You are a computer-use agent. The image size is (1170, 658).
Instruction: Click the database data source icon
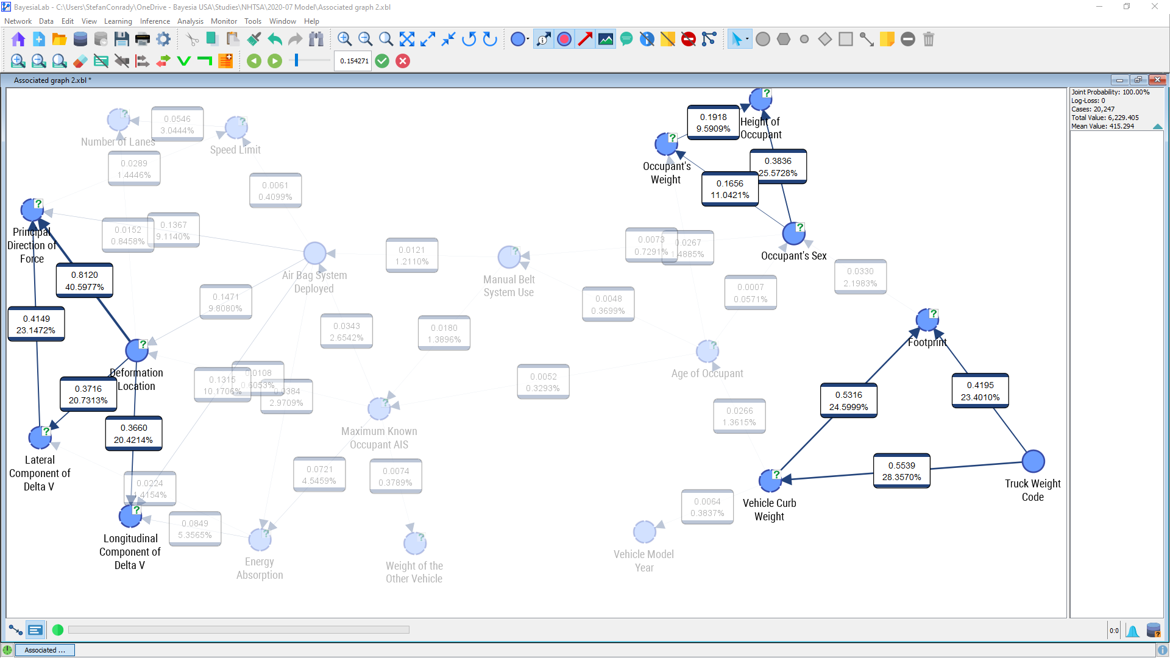pos(80,40)
